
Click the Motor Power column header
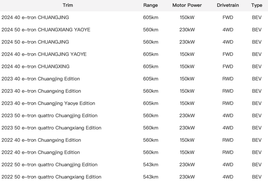187,5
